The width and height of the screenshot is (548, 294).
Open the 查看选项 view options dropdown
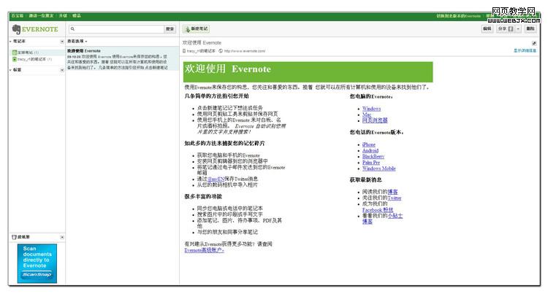click(77, 41)
